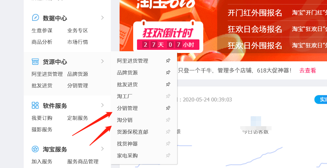Pin 淘工厂 using its pin icon
The width and height of the screenshot is (327, 168).
[x=168, y=96]
